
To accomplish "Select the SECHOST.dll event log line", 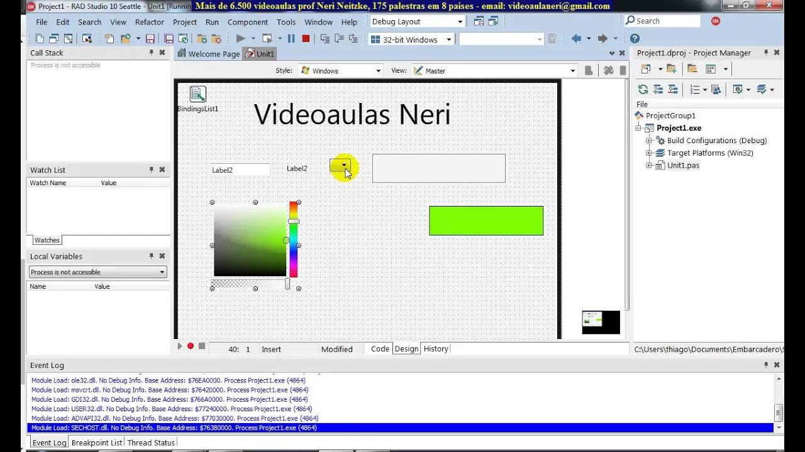I will (401, 428).
